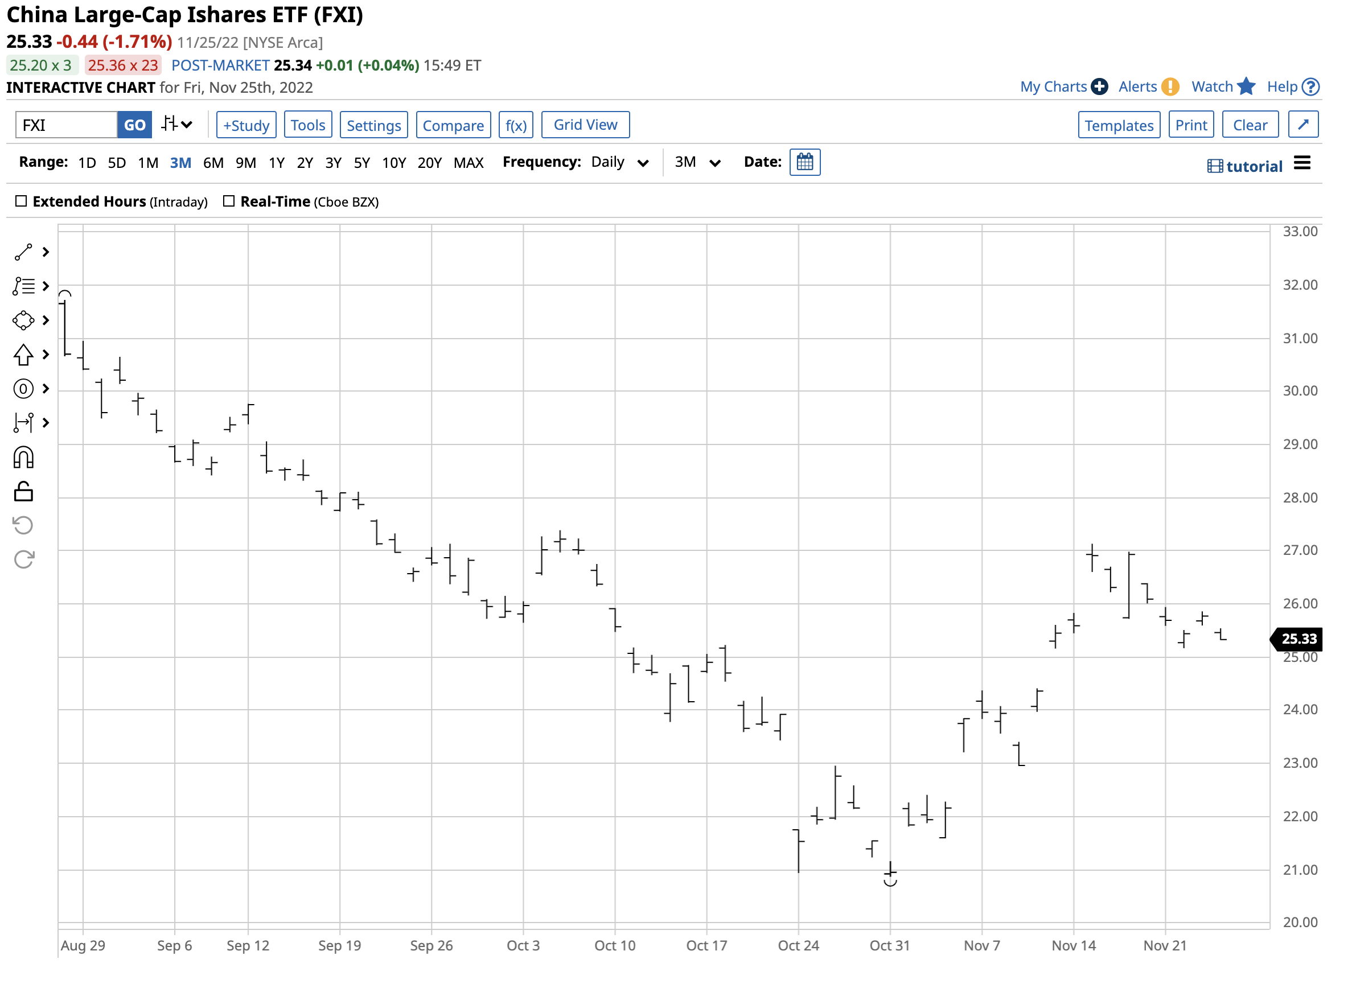
Task: Select the polygon shape tool
Action: [23, 320]
